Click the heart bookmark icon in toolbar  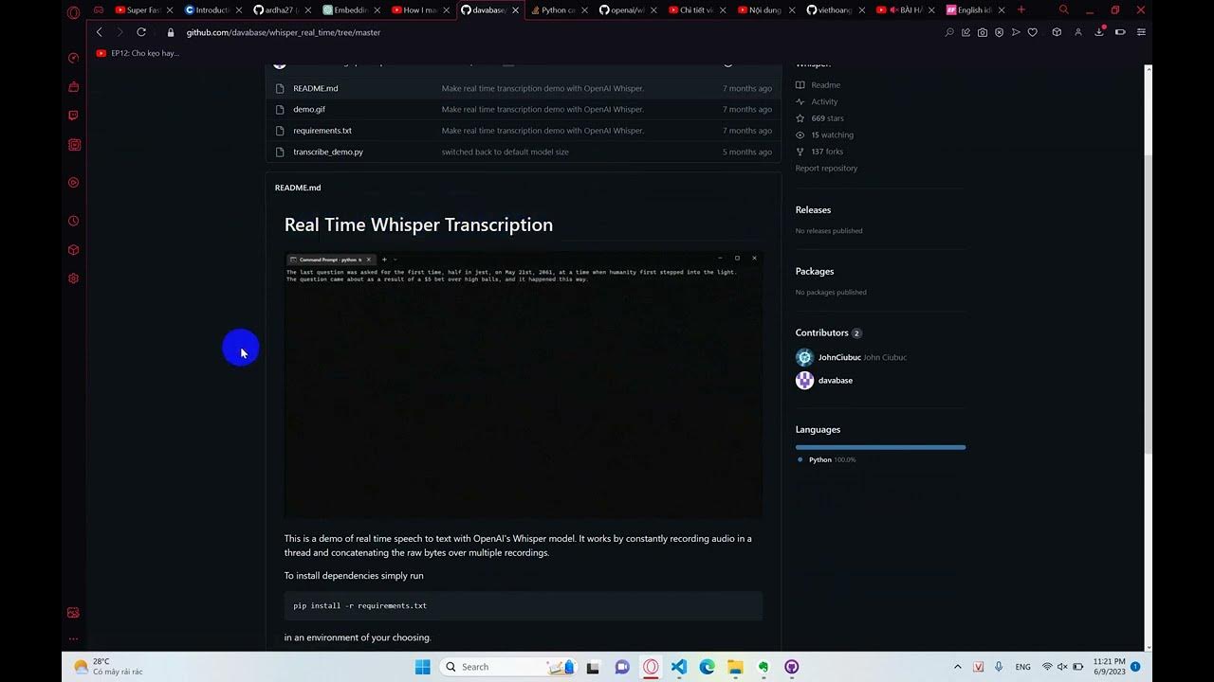pyautogui.click(x=1033, y=32)
